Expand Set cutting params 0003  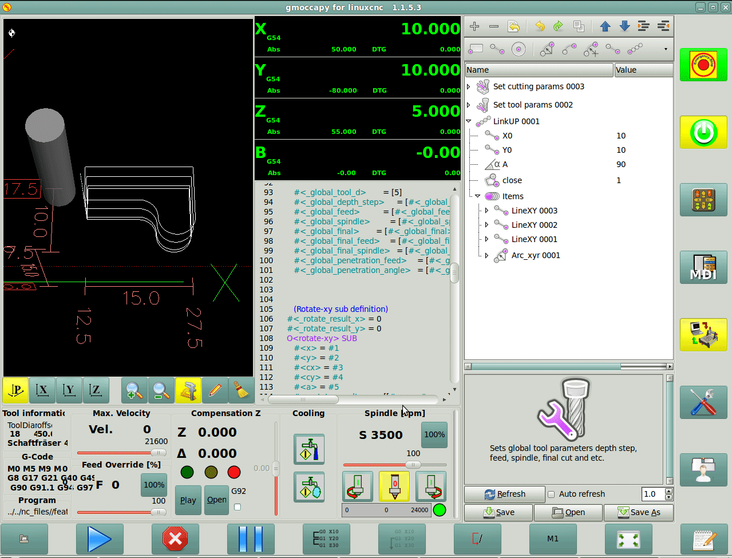tap(469, 87)
